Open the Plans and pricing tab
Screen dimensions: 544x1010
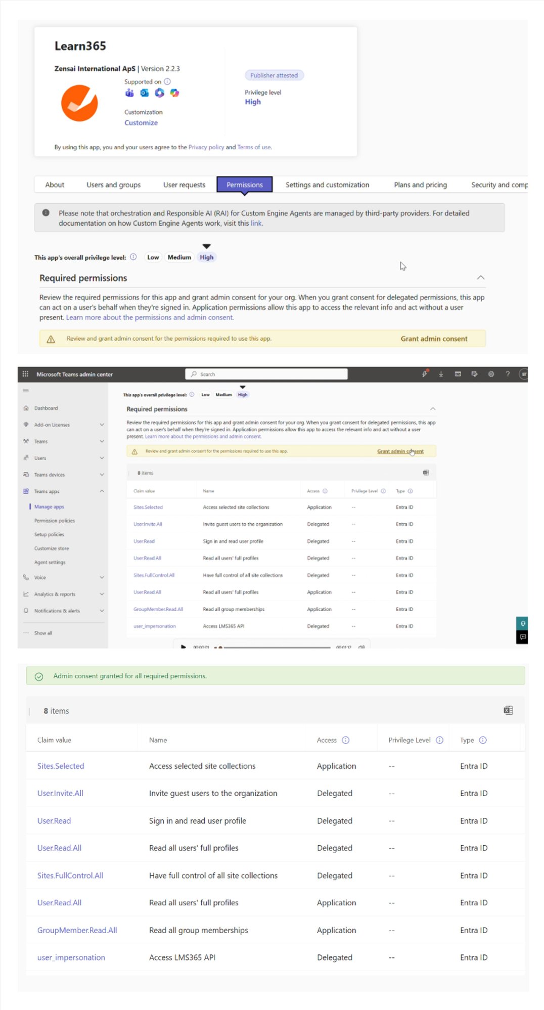(420, 185)
